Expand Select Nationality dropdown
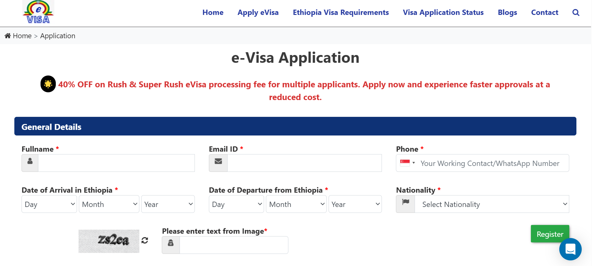592x266 pixels. 492,204
